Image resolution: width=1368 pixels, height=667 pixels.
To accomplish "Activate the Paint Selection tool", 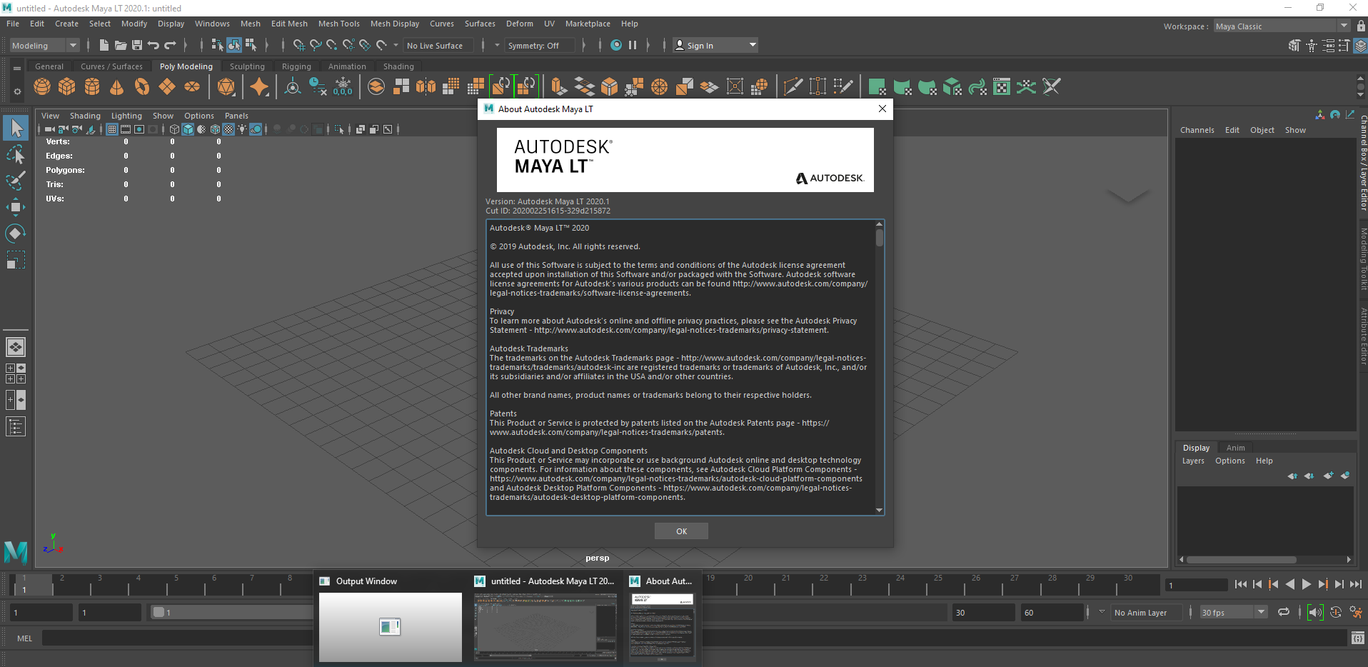I will (x=16, y=181).
